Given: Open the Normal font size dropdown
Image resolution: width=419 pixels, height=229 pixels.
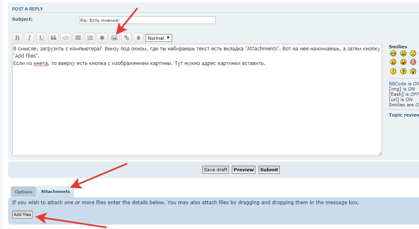Looking at the screenshot, I should click(159, 38).
